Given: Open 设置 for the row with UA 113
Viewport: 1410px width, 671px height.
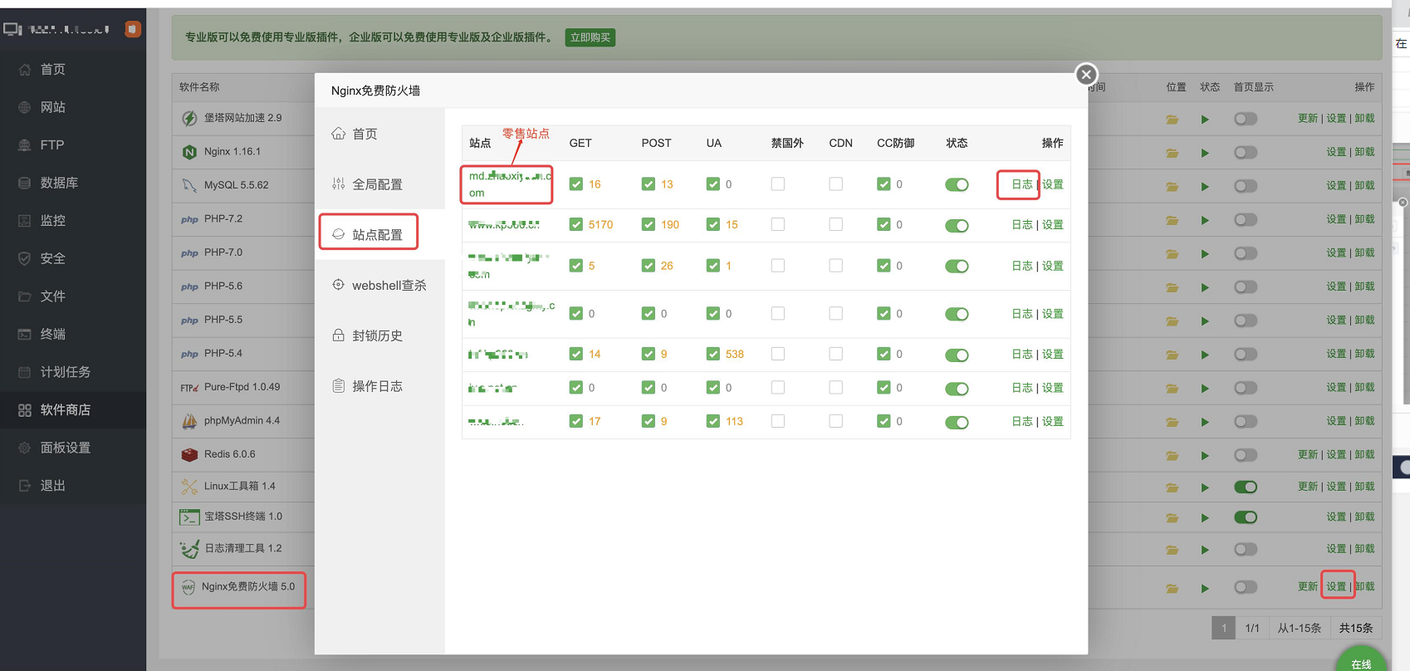Looking at the screenshot, I should (1053, 422).
